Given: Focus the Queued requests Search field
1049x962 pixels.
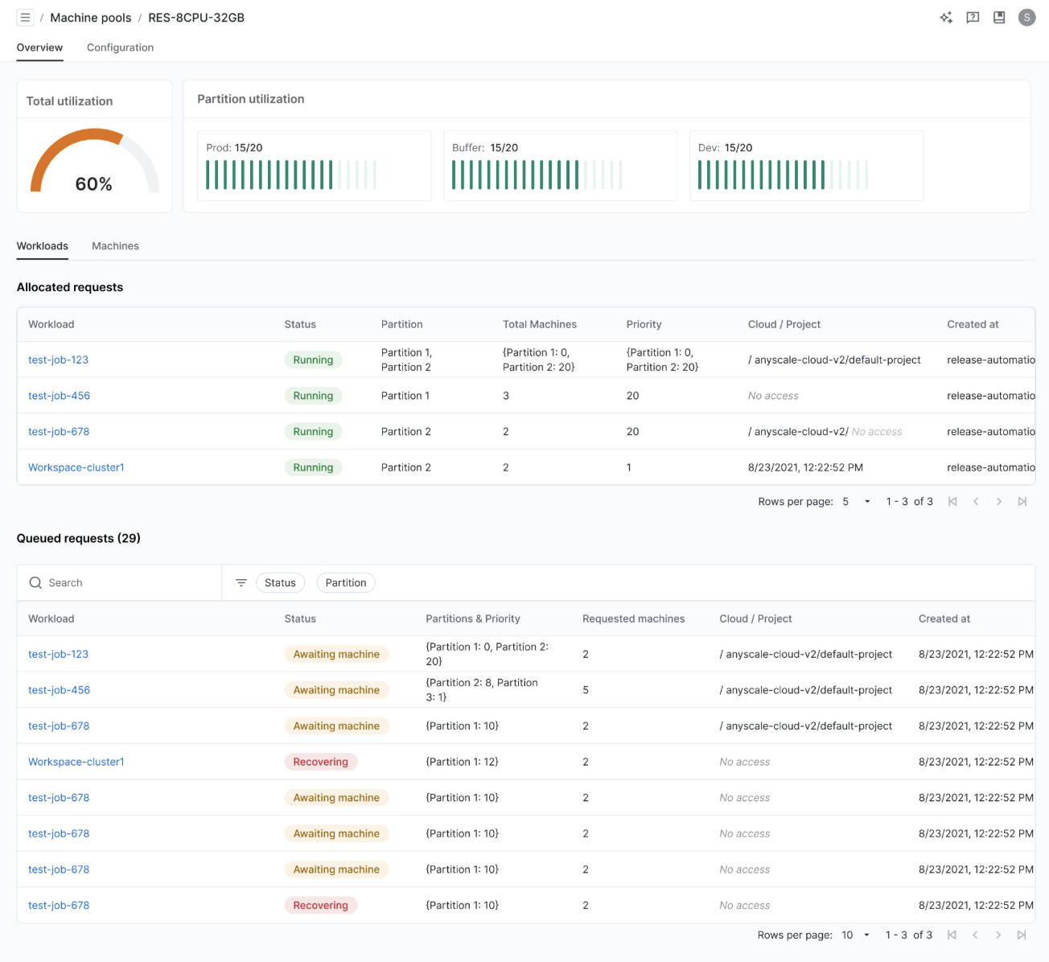Looking at the screenshot, I should tap(119, 583).
